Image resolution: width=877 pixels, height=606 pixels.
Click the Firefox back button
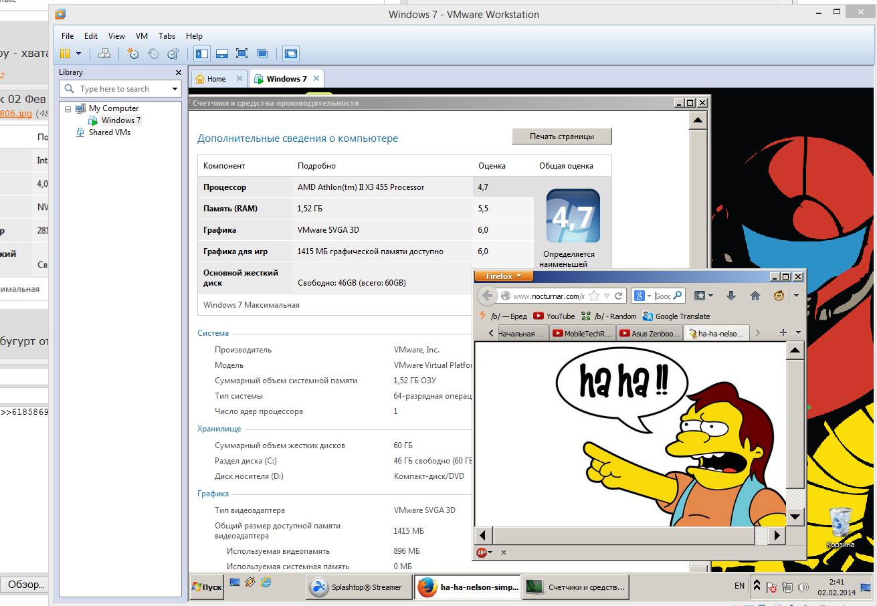coord(488,296)
